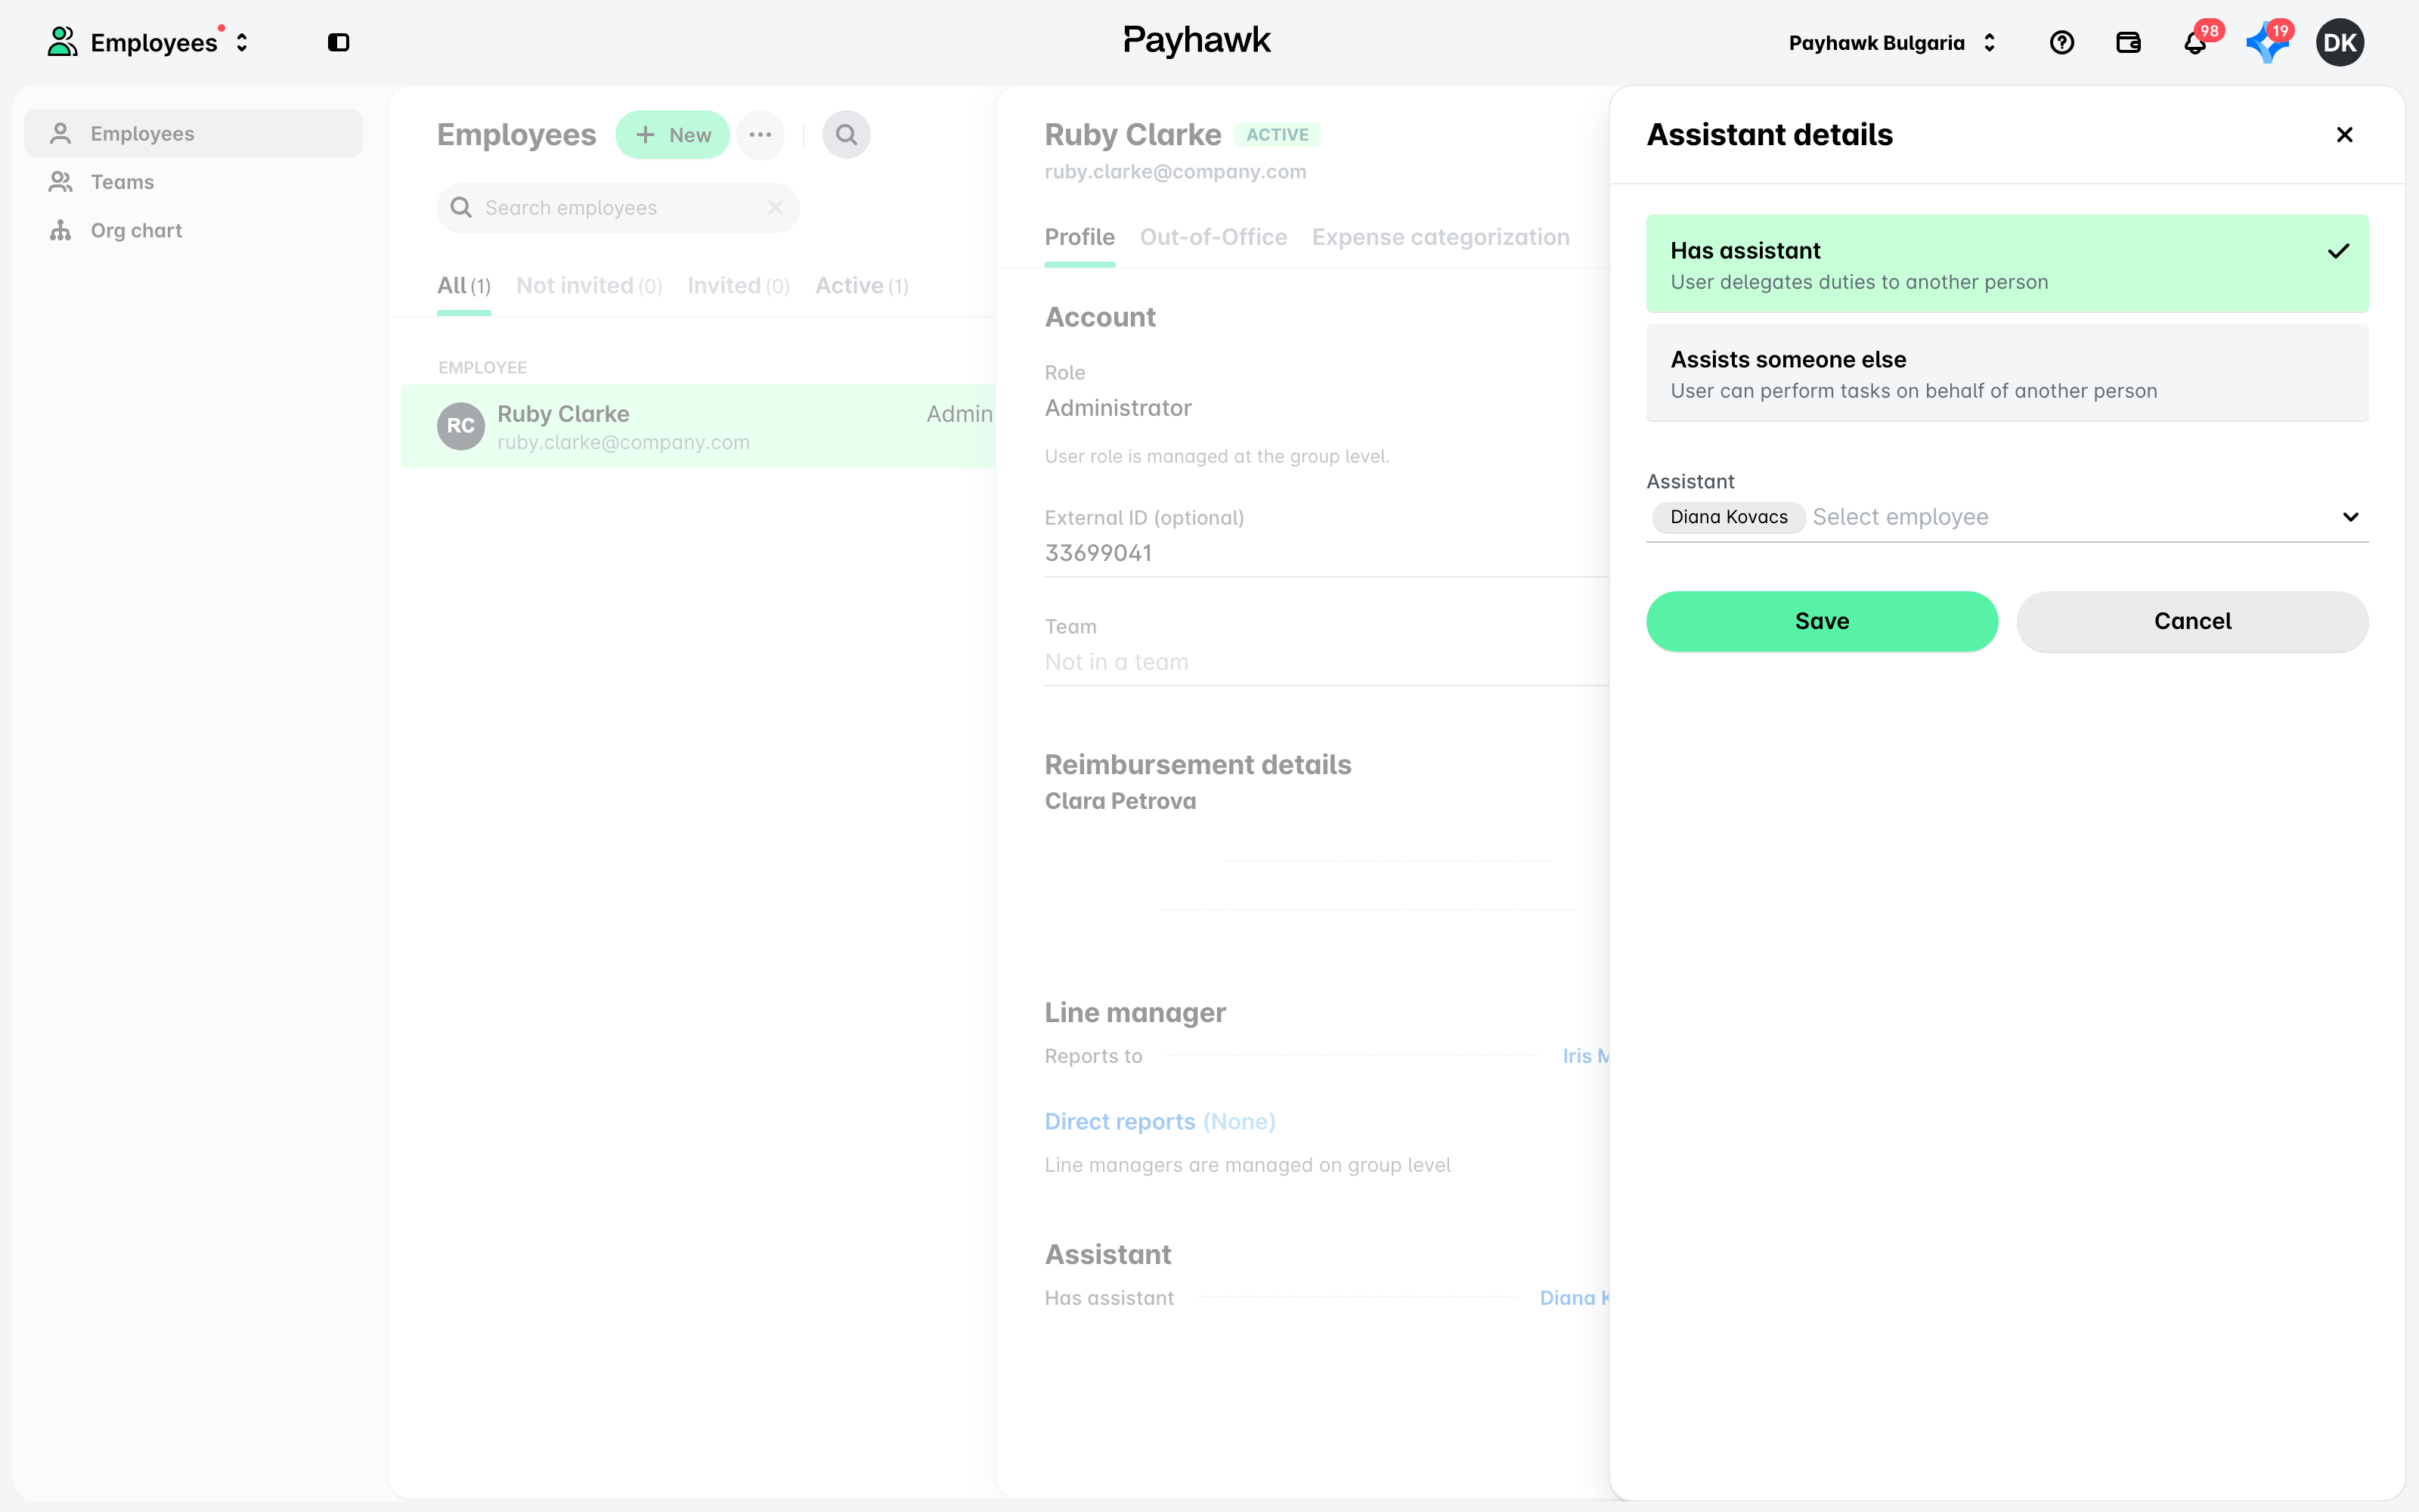Image resolution: width=2419 pixels, height=1512 pixels.
Task: Open the Expense categorization tab
Action: click(1440, 238)
